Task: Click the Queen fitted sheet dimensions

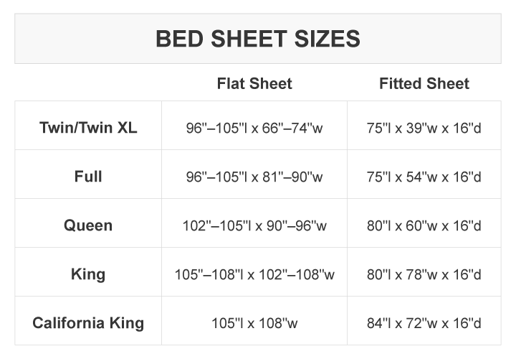Action: pos(424,226)
